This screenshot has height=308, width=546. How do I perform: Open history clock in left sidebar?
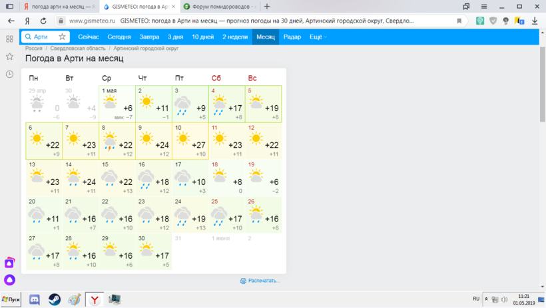[9, 74]
